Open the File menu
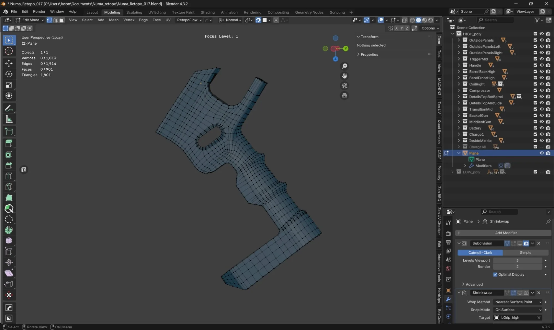 [14, 12]
